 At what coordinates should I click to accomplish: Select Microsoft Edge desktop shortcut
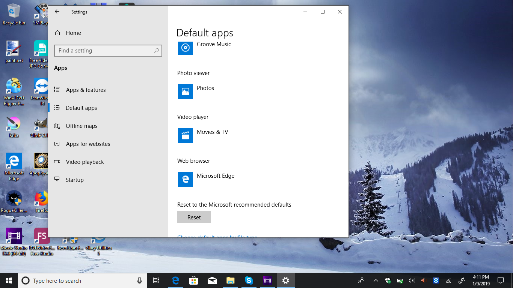14,167
